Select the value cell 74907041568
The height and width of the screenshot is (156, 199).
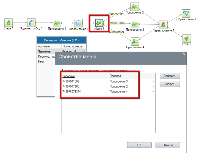(x=71, y=81)
